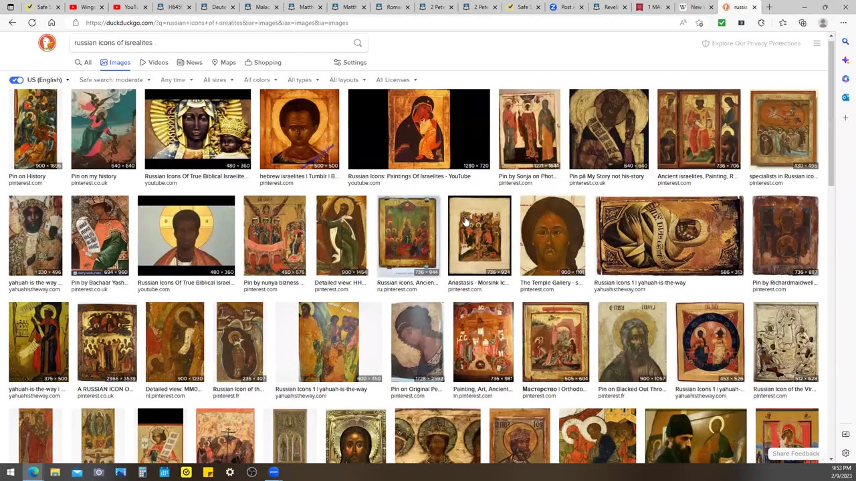Open OBS Studio from the taskbar

pyautogui.click(x=251, y=472)
